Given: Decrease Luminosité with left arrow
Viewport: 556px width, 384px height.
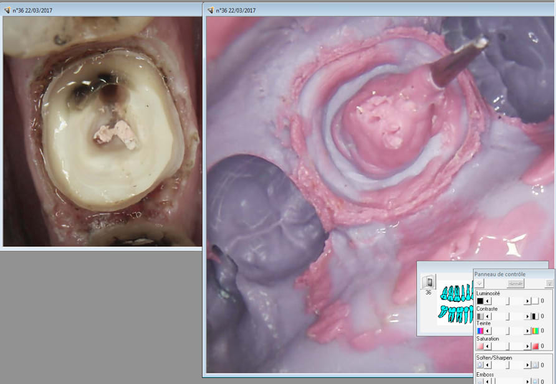Looking at the screenshot, I should click(x=487, y=301).
